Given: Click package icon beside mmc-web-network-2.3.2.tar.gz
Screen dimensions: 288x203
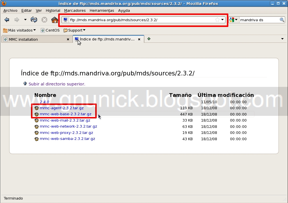Looking at the screenshot, I should pos(36,127).
